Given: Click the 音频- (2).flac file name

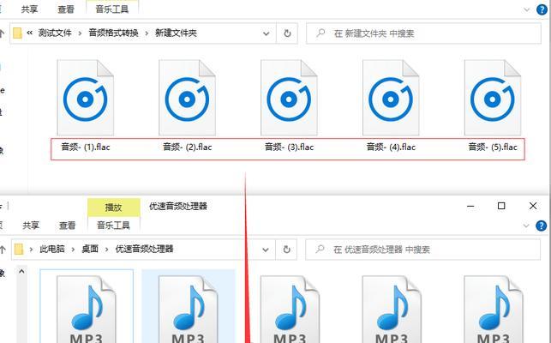Looking at the screenshot, I should coord(188,147).
